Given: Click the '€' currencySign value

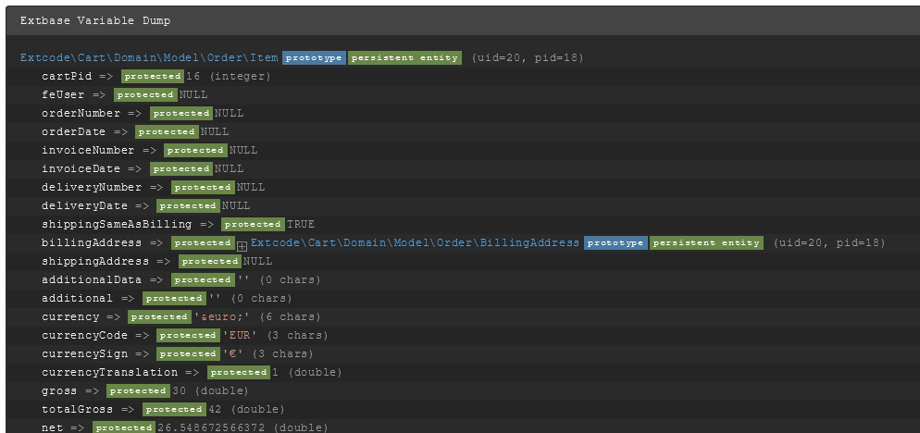Looking at the screenshot, I should coord(233,353).
